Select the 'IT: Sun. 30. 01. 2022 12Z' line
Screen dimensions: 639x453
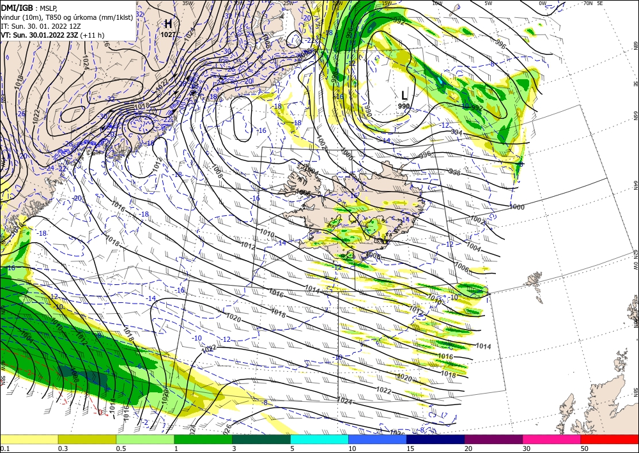click(x=41, y=26)
